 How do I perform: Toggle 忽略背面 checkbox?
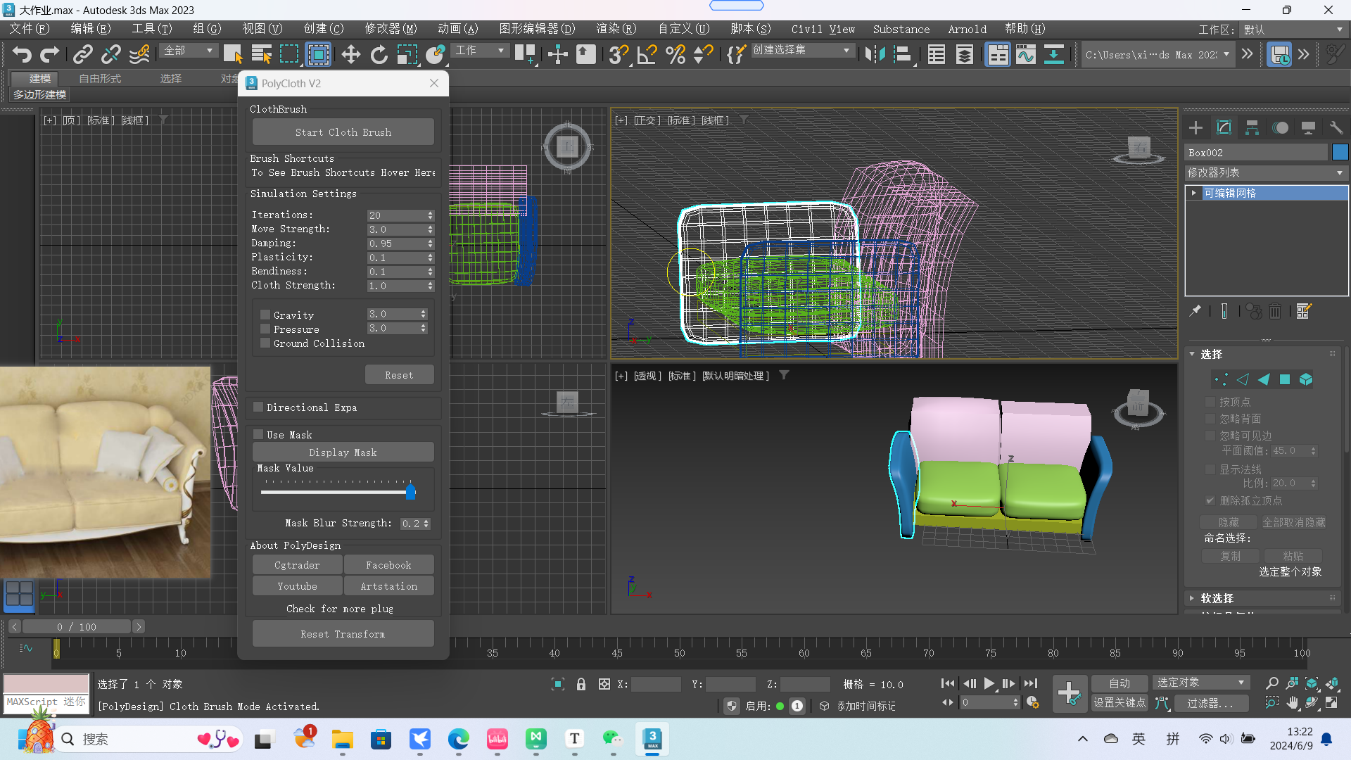pos(1210,419)
